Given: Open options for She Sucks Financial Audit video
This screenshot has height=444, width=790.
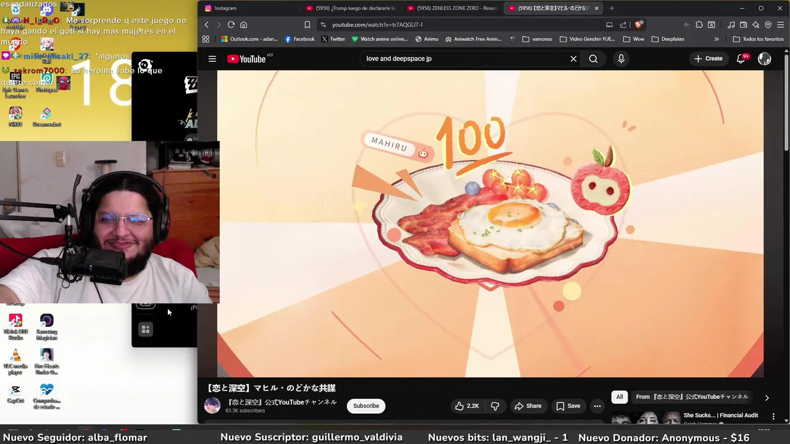Looking at the screenshot, I should pos(773,417).
